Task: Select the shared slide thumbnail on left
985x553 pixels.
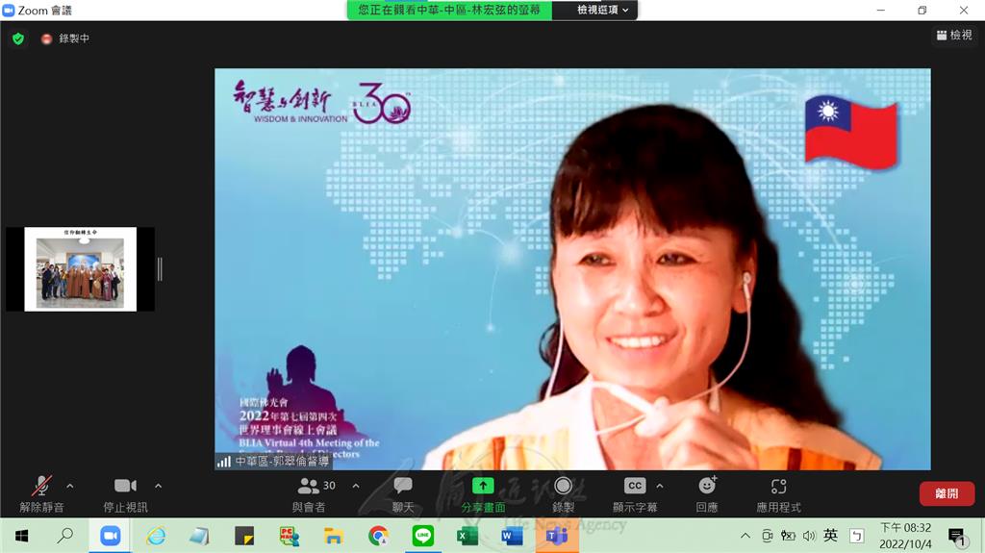Action: coord(81,269)
